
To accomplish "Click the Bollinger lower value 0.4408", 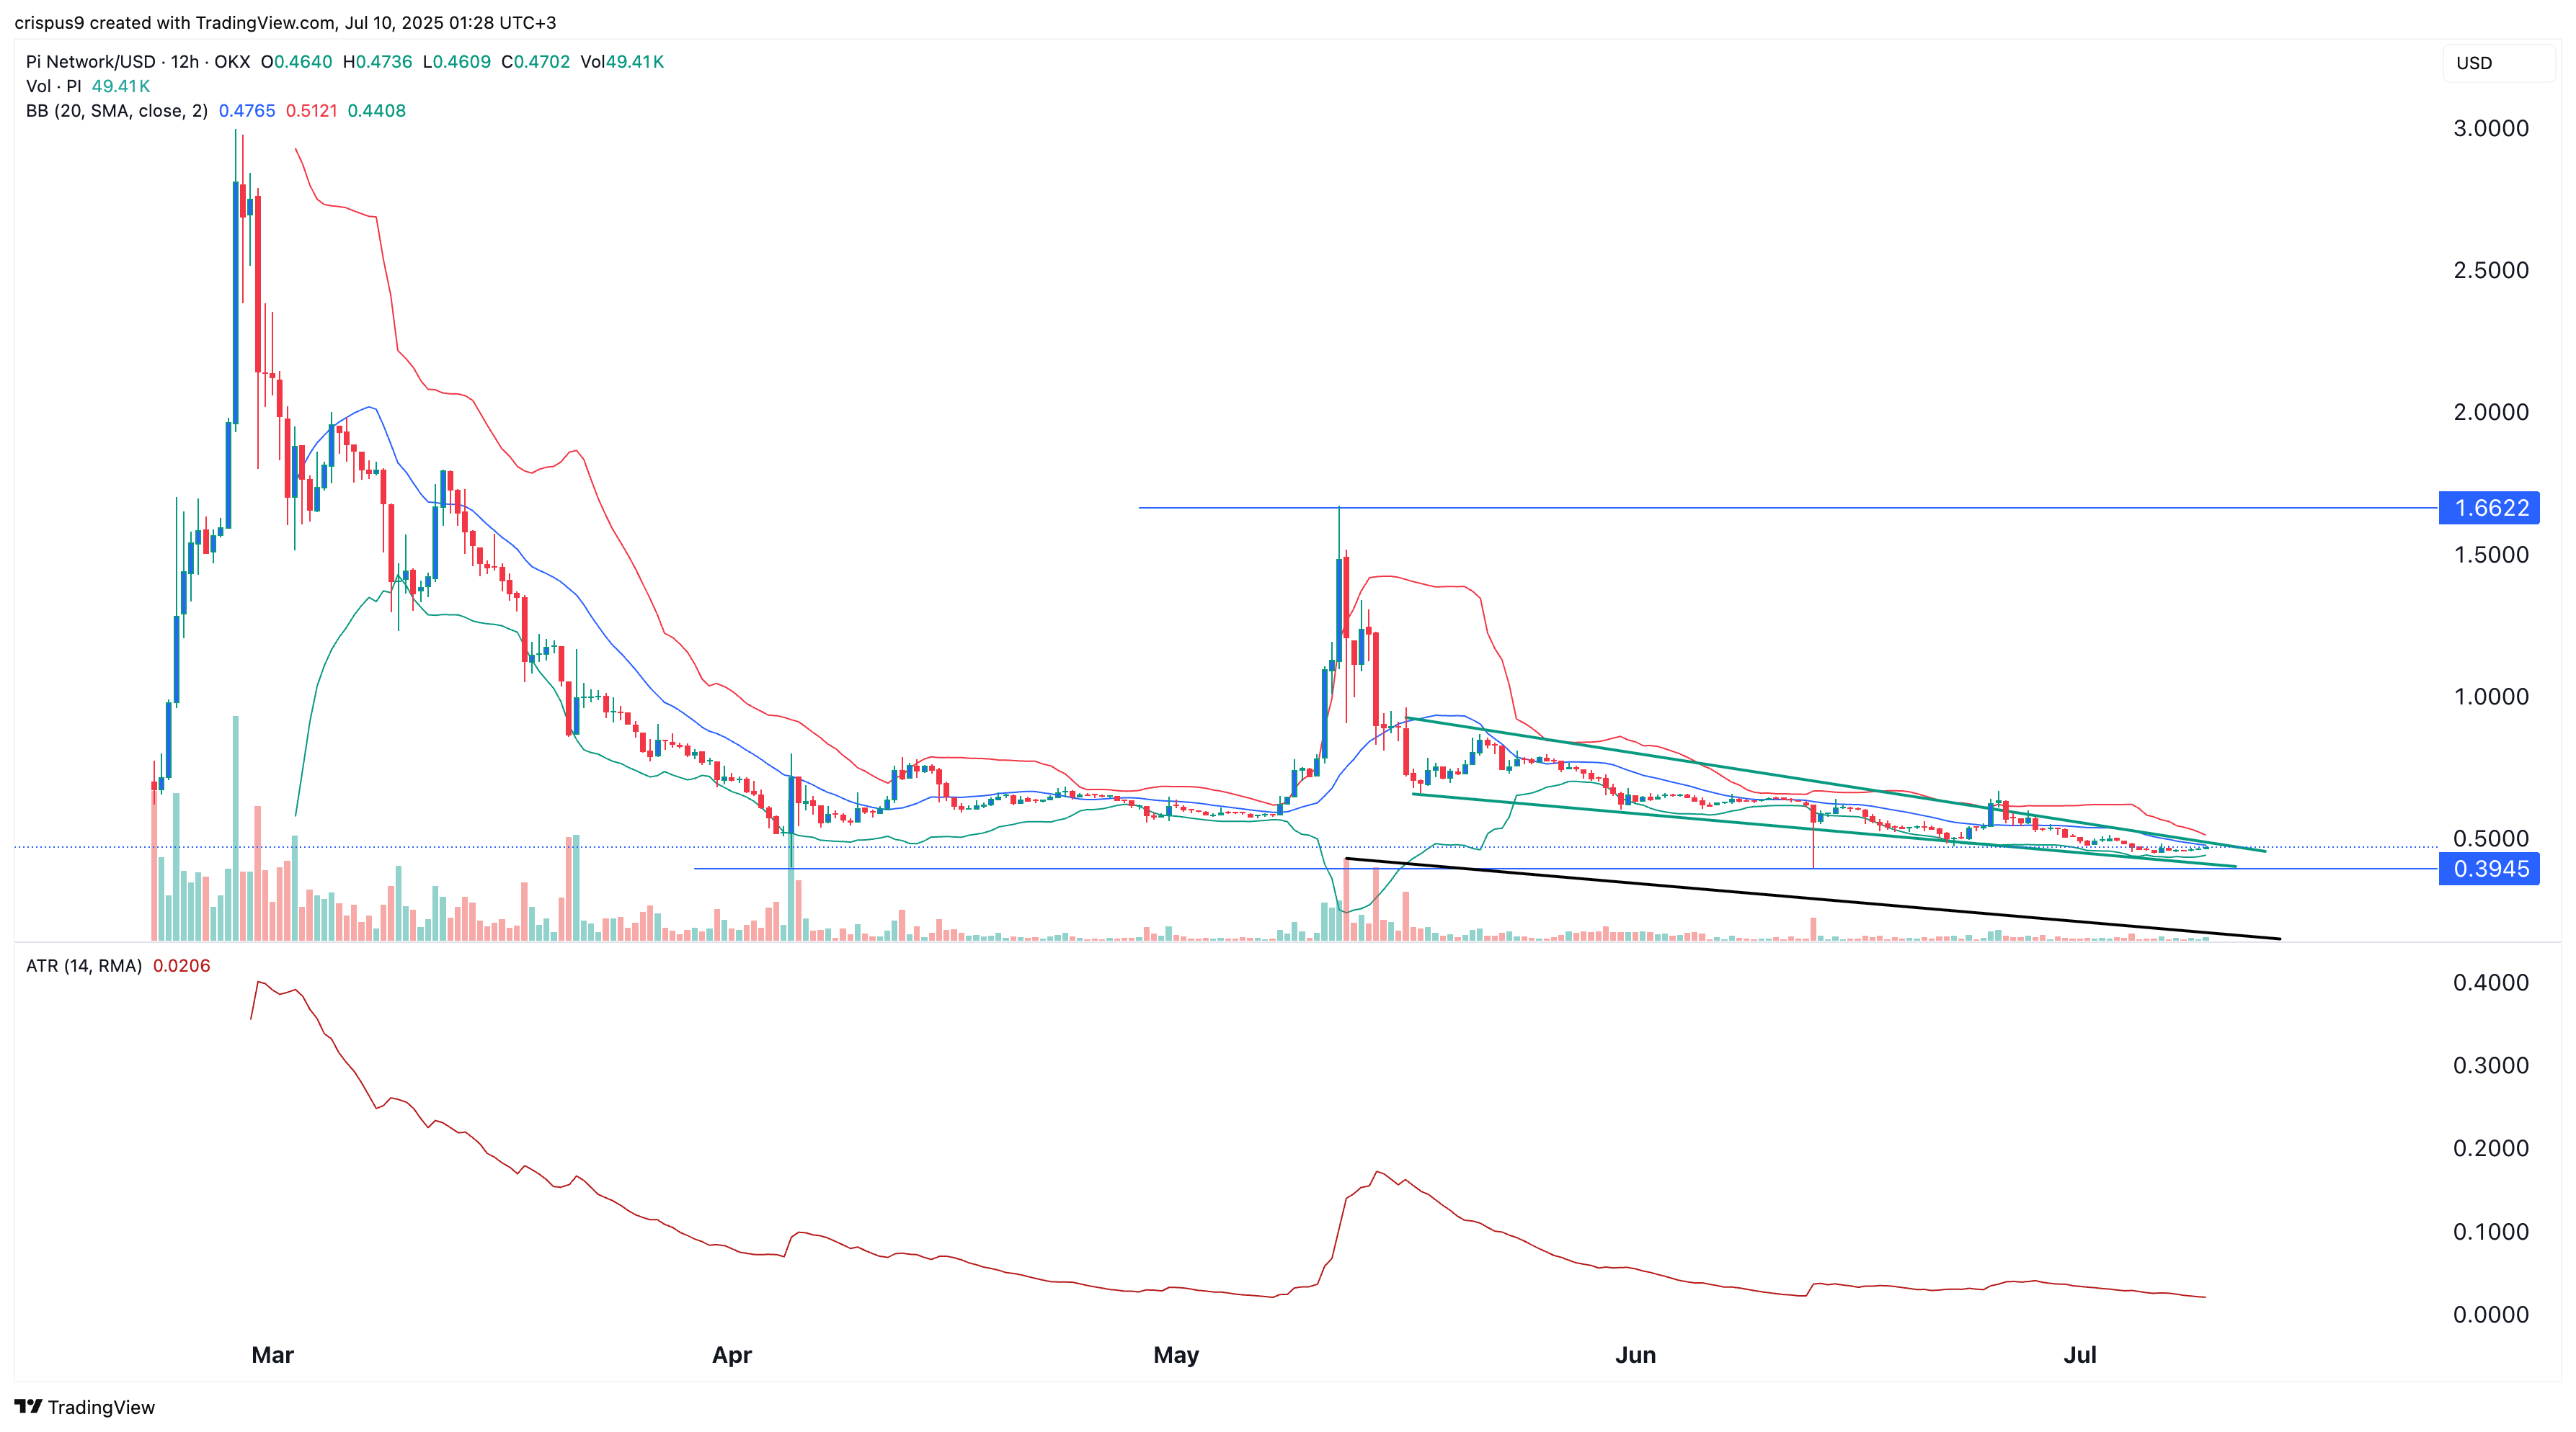I will pos(376,111).
